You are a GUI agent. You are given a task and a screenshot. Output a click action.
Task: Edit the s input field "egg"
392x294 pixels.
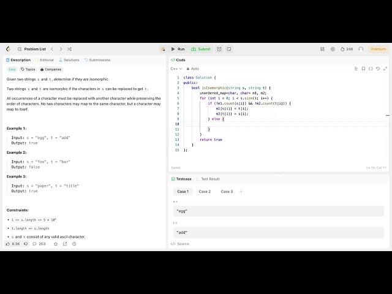tap(279, 211)
